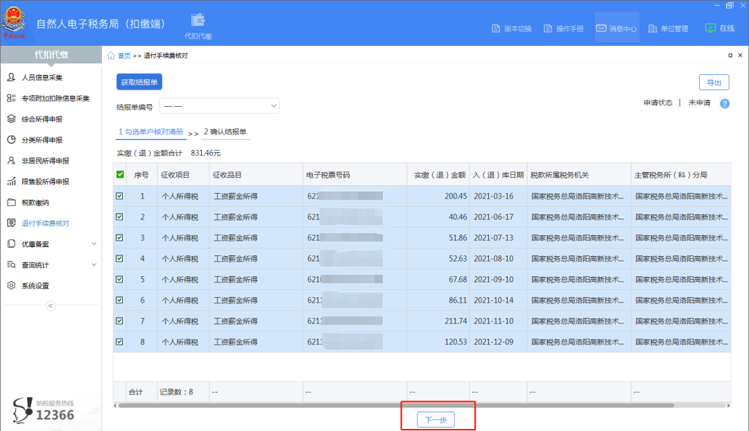This screenshot has width=749, height=431.
Task: Click the 12366 hotline headset icon
Action: (x=22, y=410)
